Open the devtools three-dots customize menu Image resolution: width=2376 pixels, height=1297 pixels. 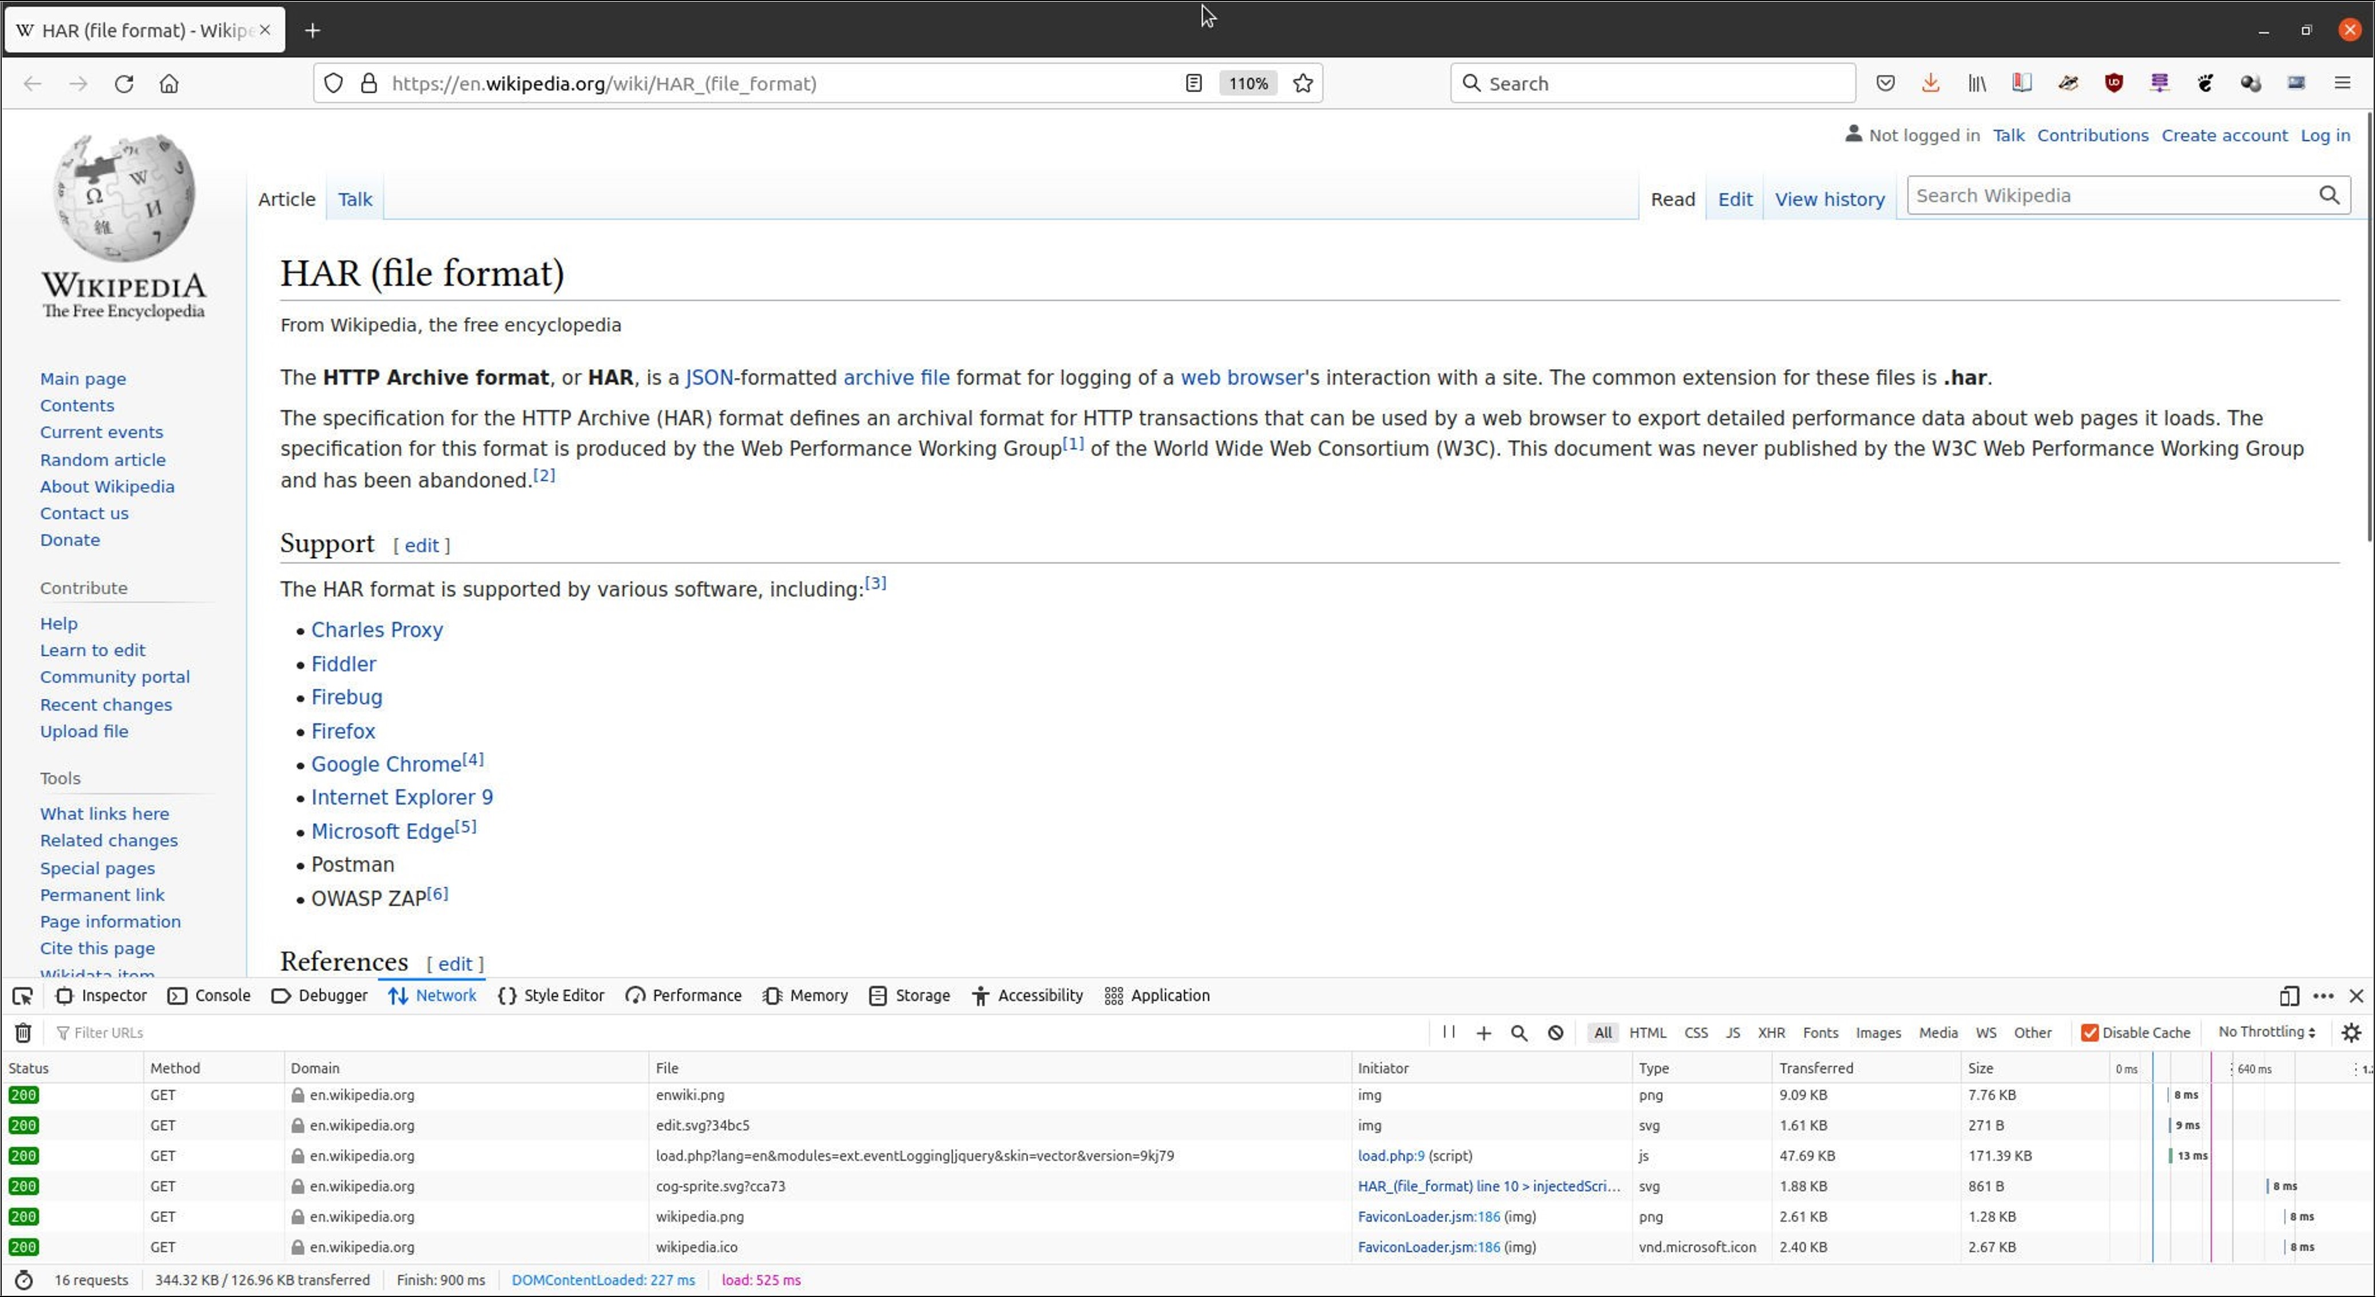tap(2323, 996)
